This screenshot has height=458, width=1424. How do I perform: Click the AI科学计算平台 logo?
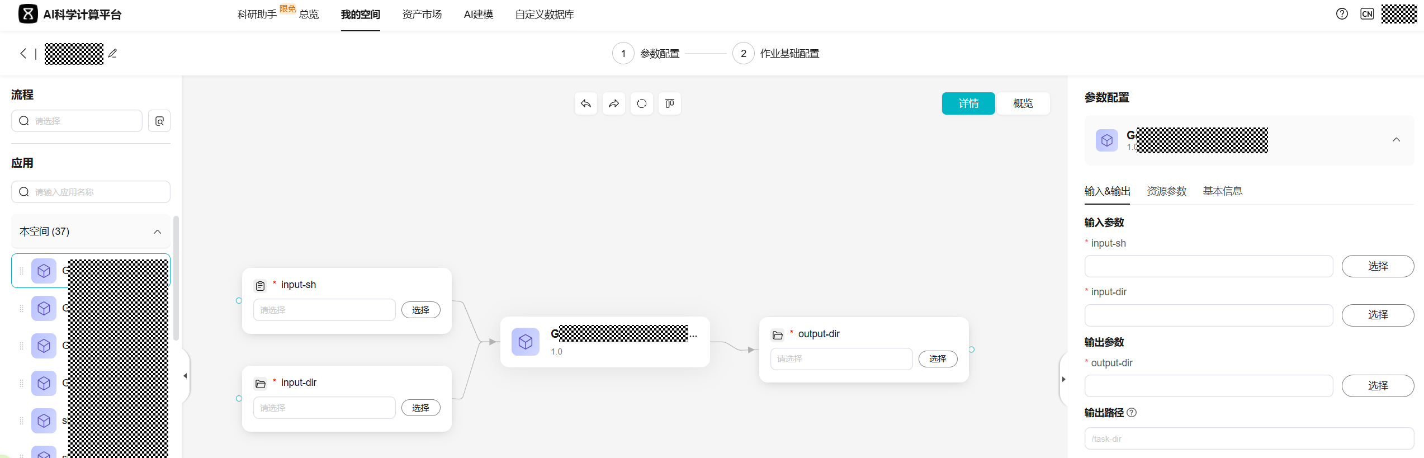70,14
